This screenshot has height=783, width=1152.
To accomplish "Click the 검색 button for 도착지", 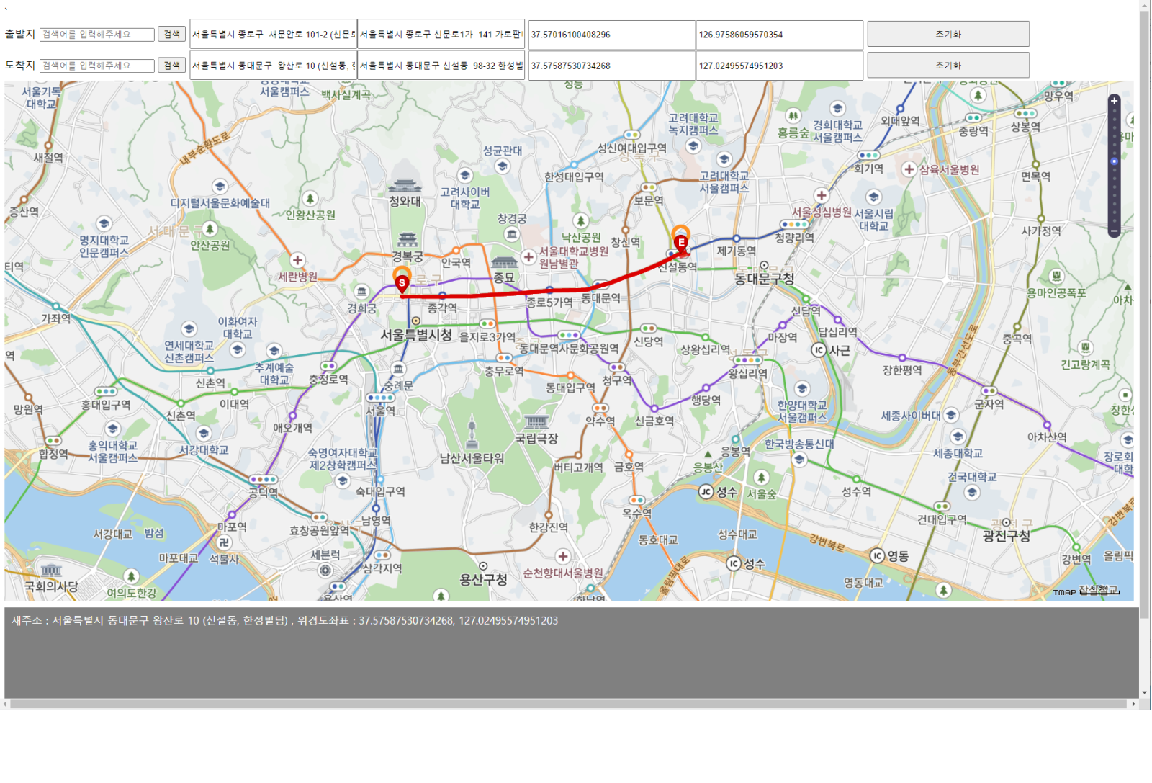I will [x=171, y=66].
